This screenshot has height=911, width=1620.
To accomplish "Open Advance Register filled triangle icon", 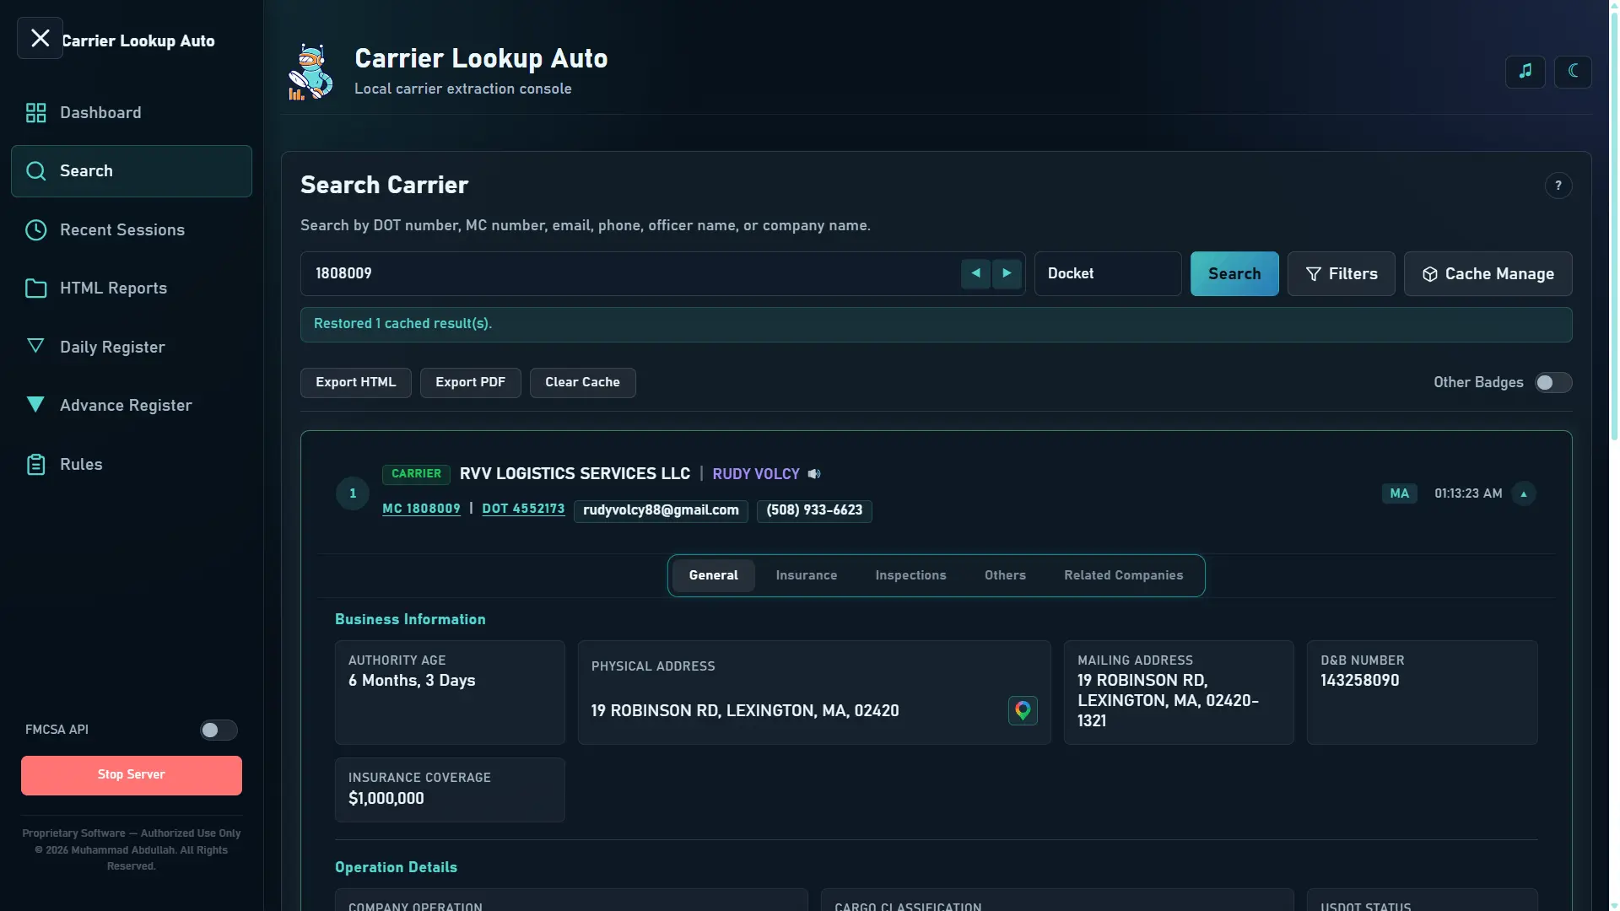I will [35, 405].
